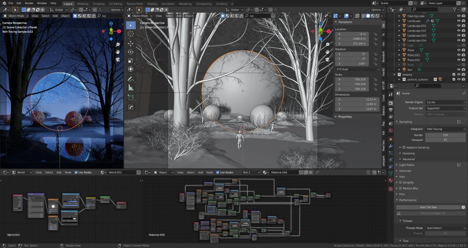Open the Material properties tab

tap(391, 180)
